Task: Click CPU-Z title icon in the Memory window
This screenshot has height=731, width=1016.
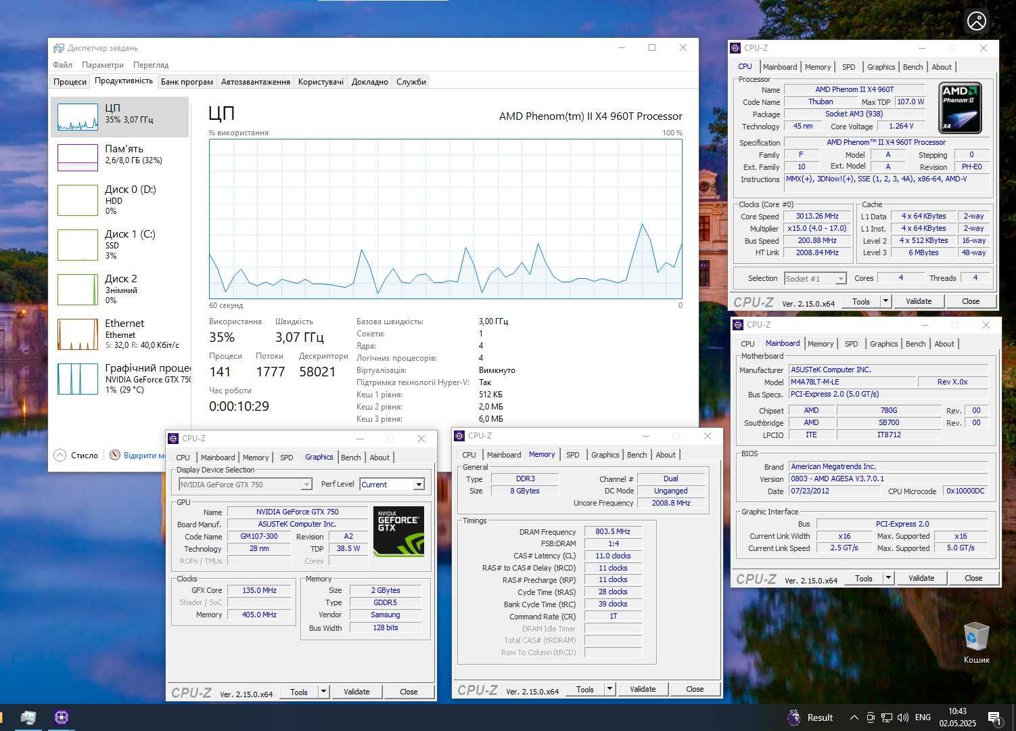Action: 459,436
